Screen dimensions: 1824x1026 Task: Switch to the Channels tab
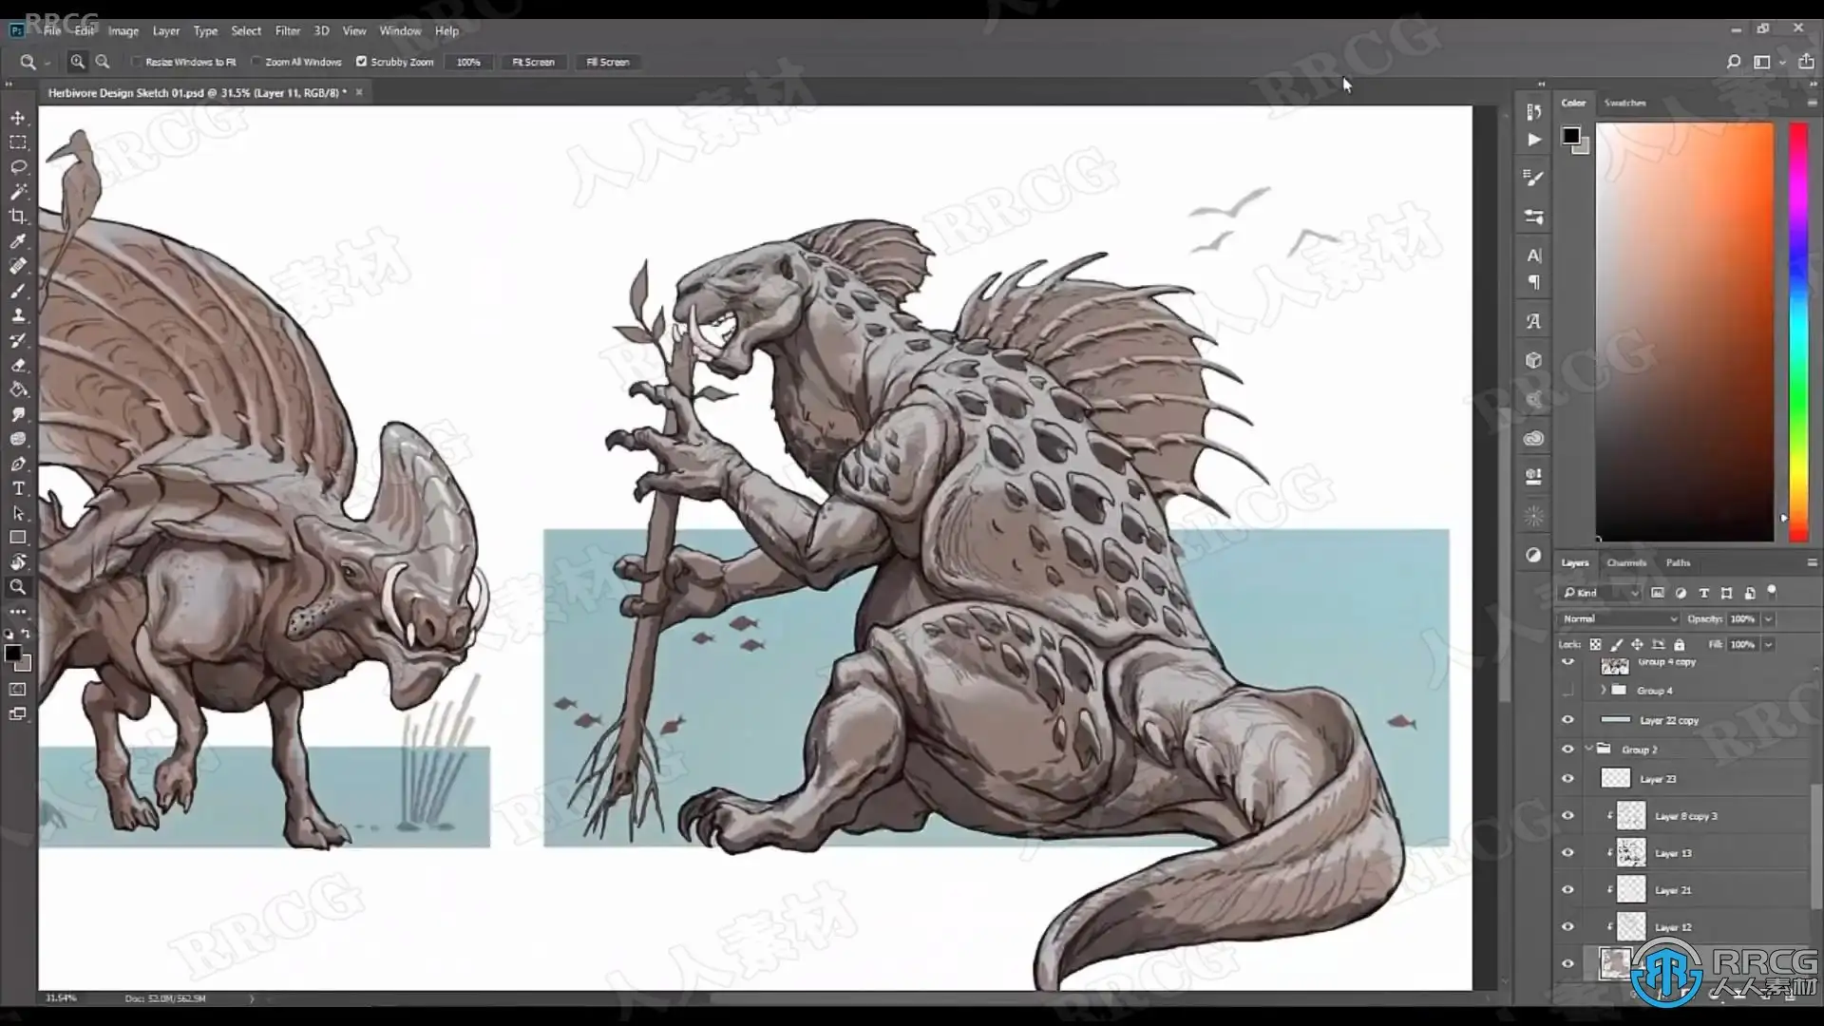click(1625, 562)
